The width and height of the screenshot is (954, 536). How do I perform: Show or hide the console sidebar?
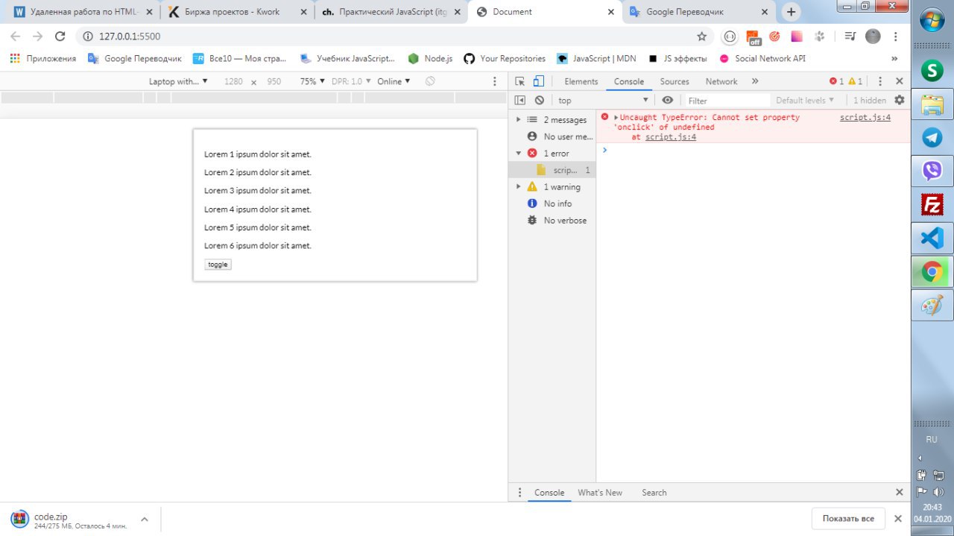[520, 100]
